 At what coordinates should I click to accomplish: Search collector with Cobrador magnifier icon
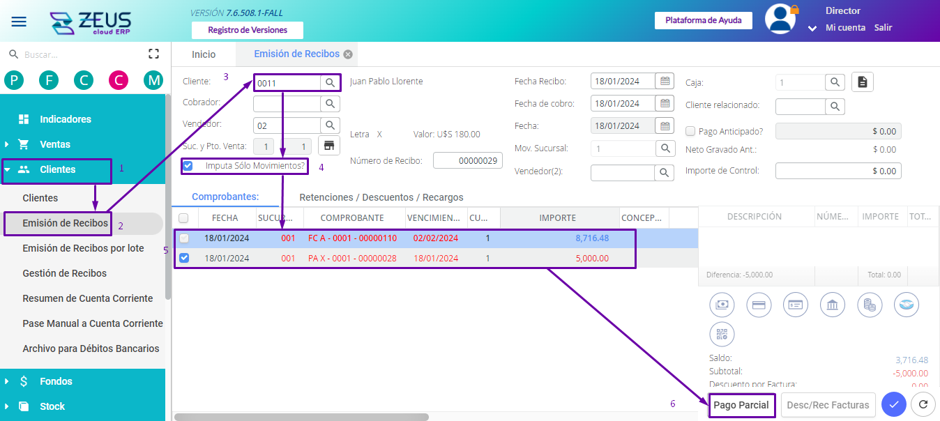[x=330, y=104]
